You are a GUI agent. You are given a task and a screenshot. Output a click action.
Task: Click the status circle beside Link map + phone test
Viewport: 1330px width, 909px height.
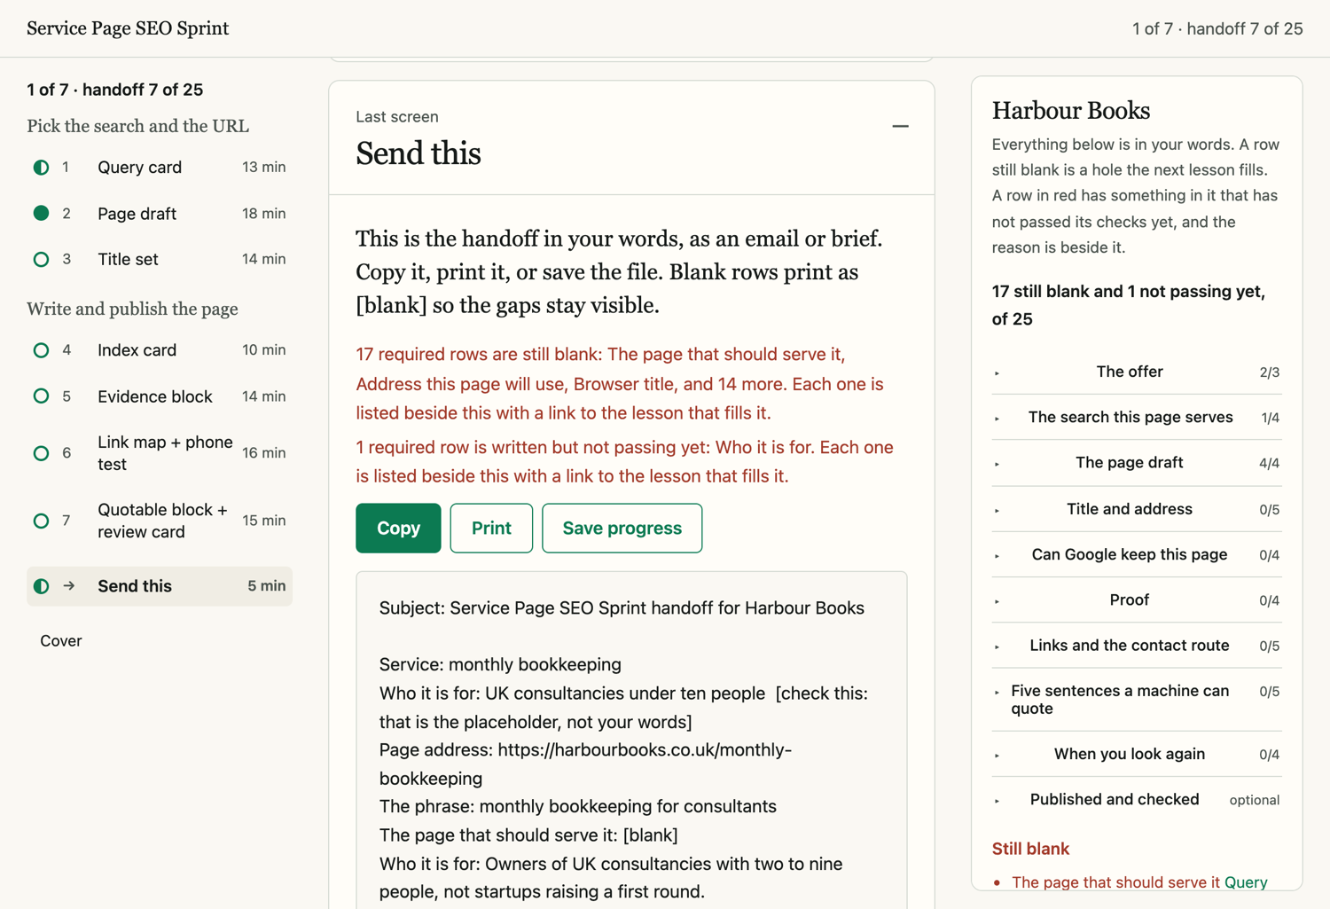coord(41,453)
